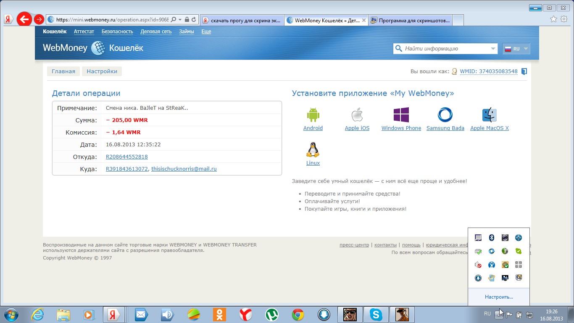Click the date 16.08.2013 12:35:22

pyautogui.click(x=133, y=145)
